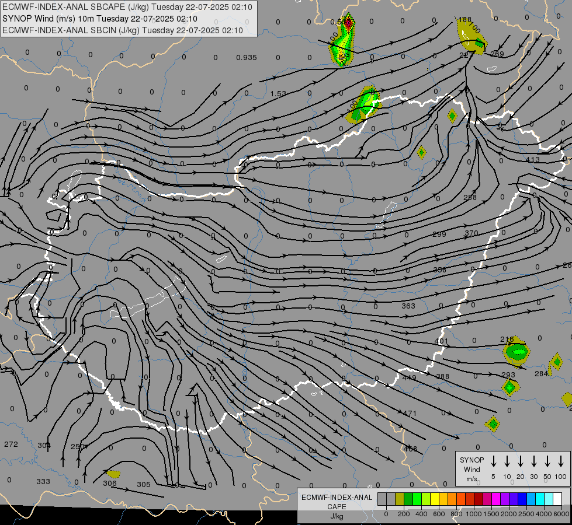Click the map value '388'

[442, 376]
